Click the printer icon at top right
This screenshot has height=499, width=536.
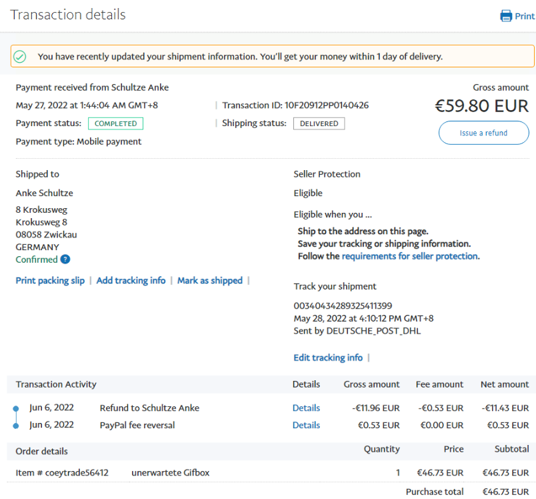coord(506,16)
